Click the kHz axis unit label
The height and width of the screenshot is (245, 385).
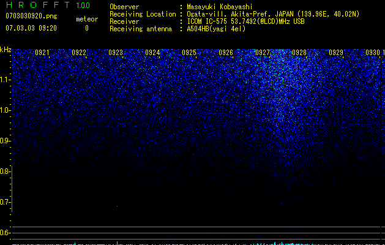(x=6, y=50)
